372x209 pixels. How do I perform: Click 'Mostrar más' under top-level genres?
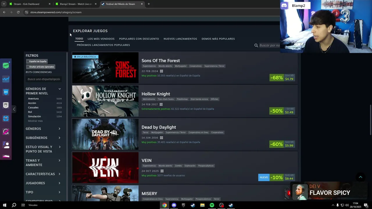tap(35, 121)
